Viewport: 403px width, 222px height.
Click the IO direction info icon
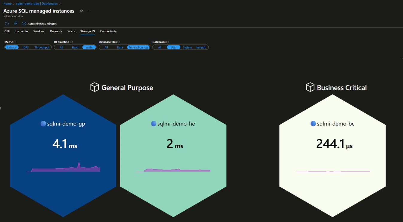(71, 42)
